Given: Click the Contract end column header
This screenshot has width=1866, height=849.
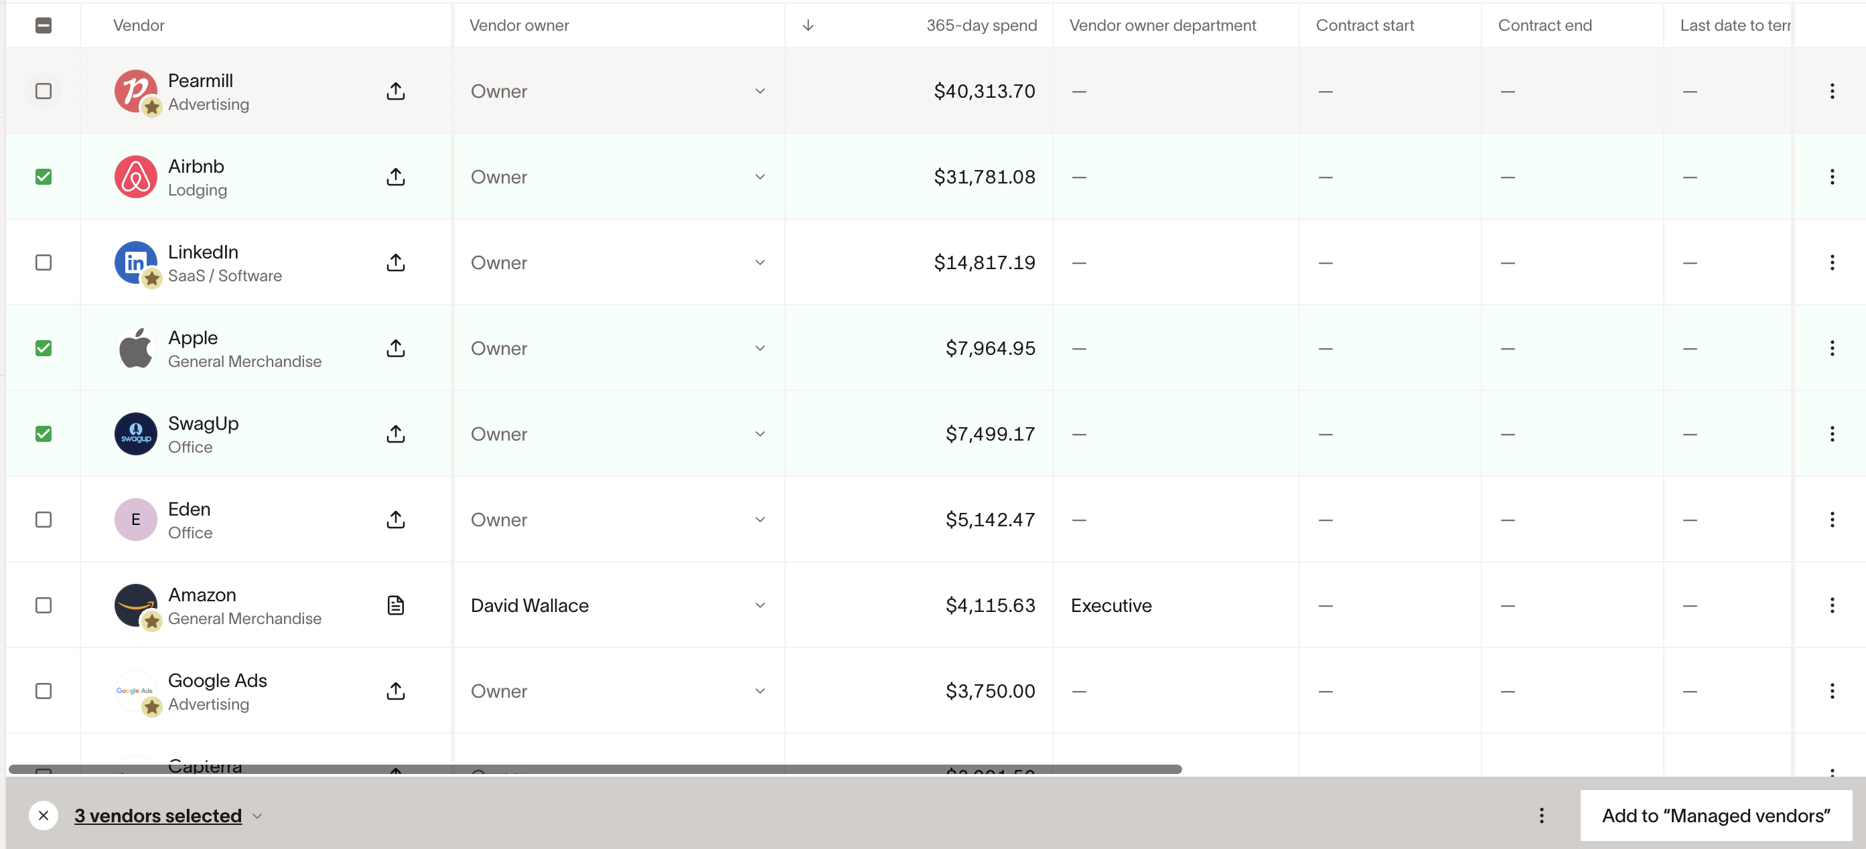Looking at the screenshot, I should [x=1545, y=25].
